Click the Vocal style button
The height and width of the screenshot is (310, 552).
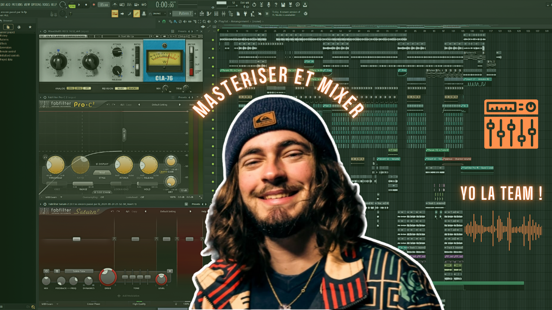(x=102, y=173)
